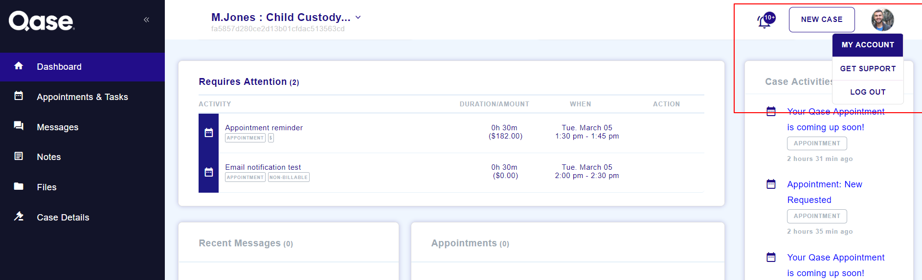This screenshot has width=922, height=280.
Task: Choose GET SUPPORT menu option
Action: point(868,69)
